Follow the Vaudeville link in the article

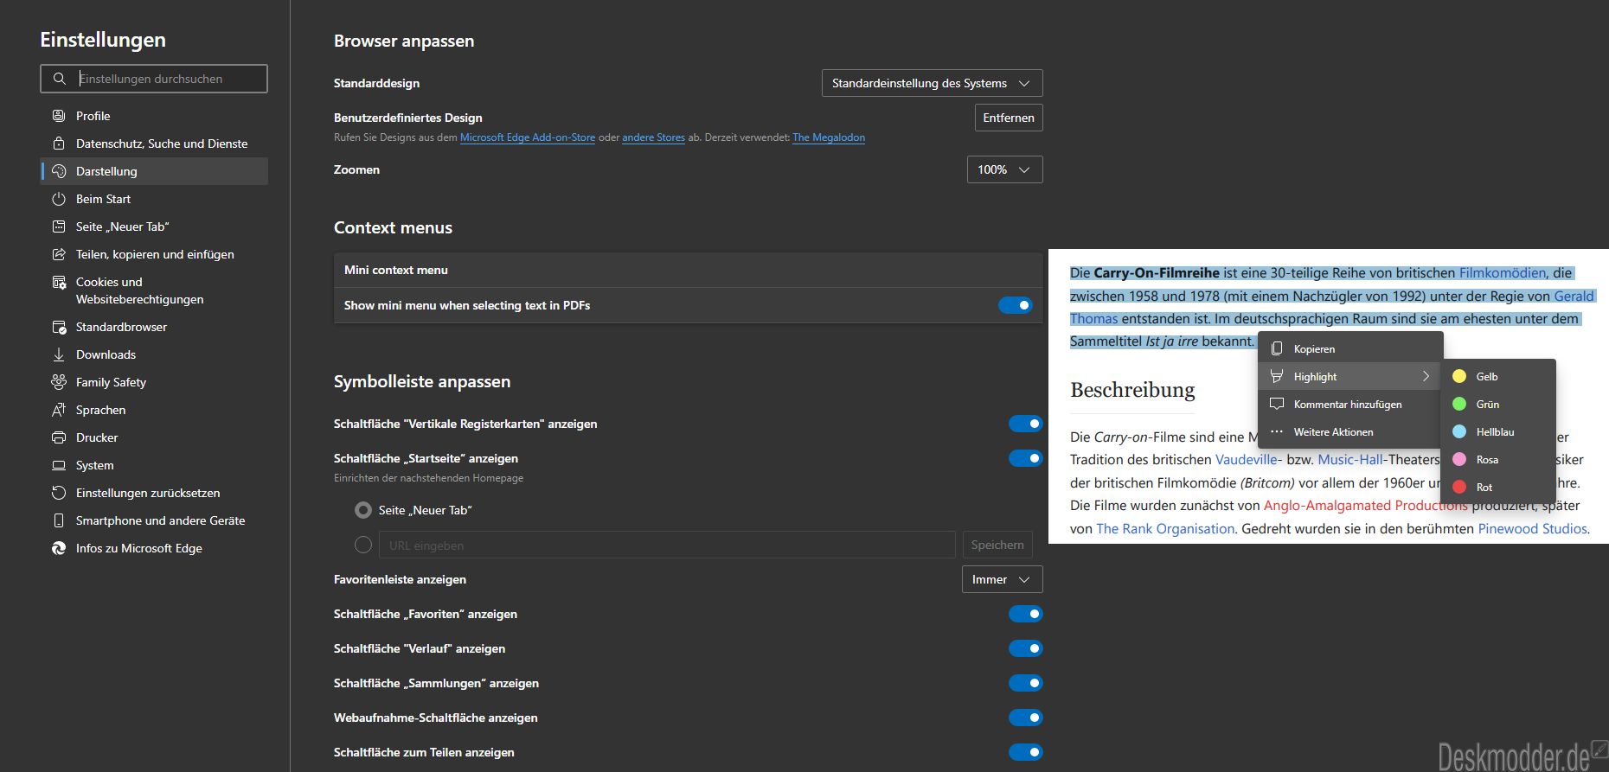(1246, 460)
